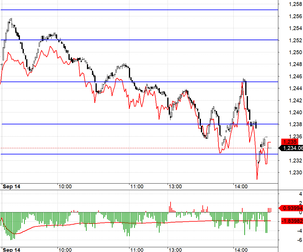The width and height of the screenshot is (303, 252).
Task: Click the 10:00 label on price chart axis
Action: [x=65, y=187]
